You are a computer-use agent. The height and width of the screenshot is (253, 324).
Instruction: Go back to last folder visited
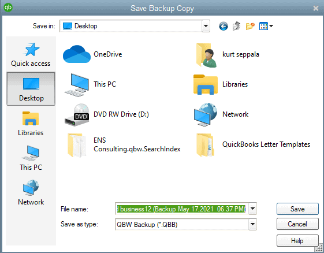pyautogui.click(x=224, y=26)
